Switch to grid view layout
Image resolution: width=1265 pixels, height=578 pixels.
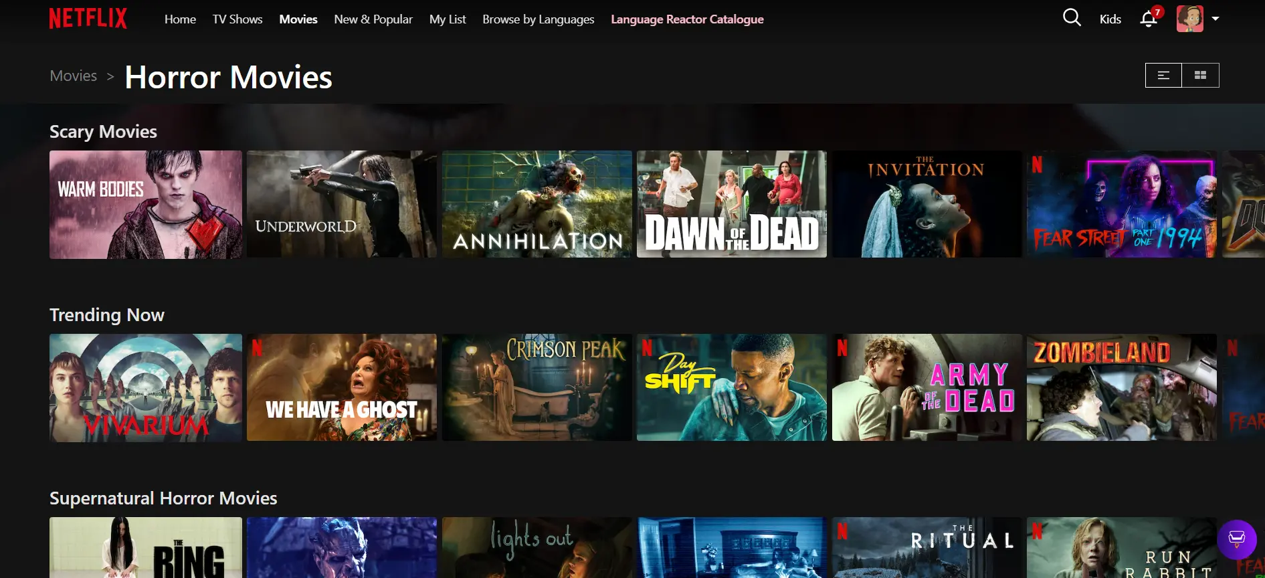point(1201,76)
